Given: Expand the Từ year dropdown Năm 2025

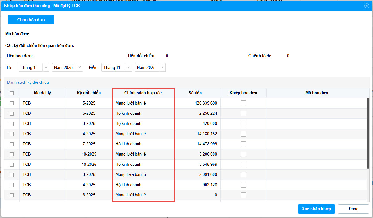Looking at the screenshot, I should coord(67,67).
